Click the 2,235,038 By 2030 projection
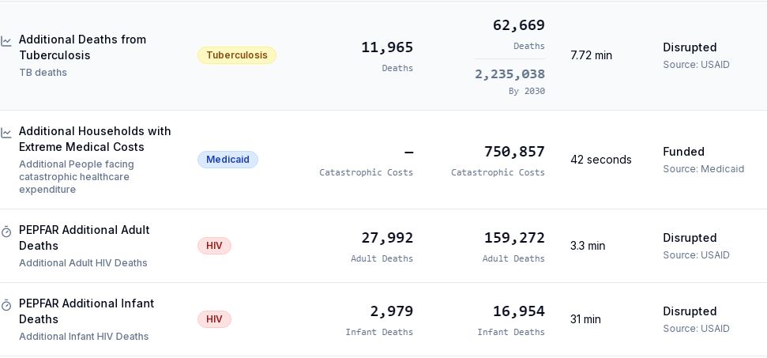Viewport: 767px width, 358px height. [509, 81]
